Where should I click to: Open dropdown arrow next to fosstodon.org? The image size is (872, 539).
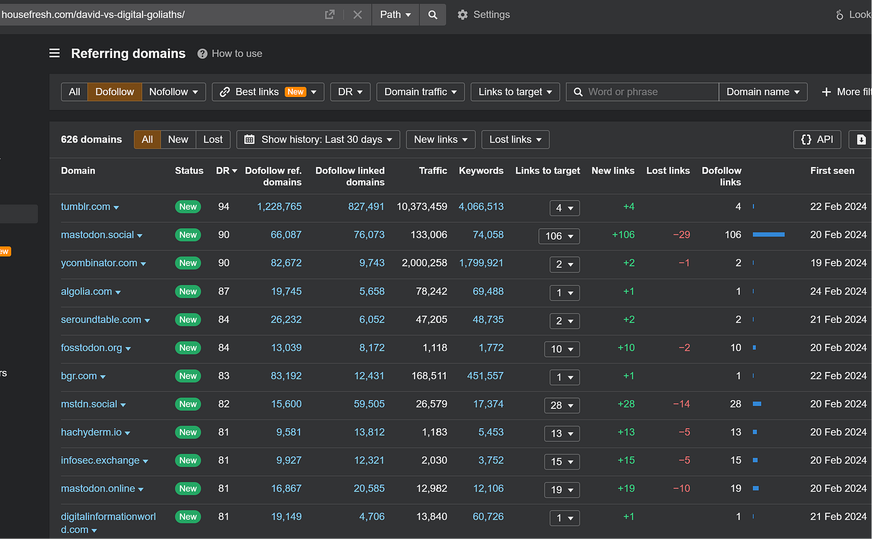128,349
